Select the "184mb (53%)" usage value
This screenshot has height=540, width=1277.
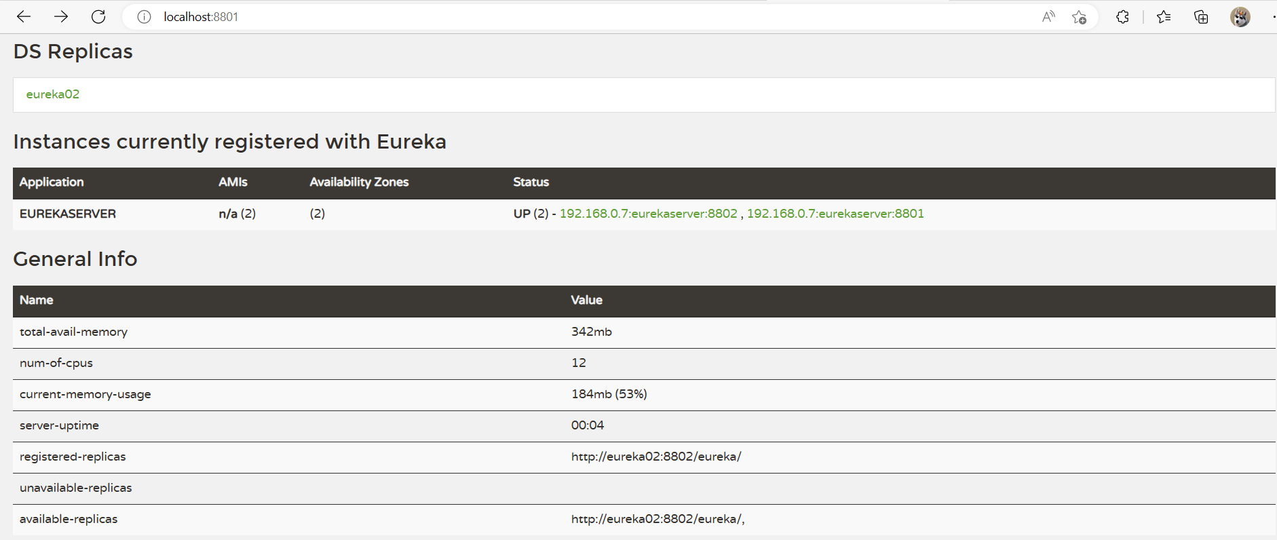609,394
